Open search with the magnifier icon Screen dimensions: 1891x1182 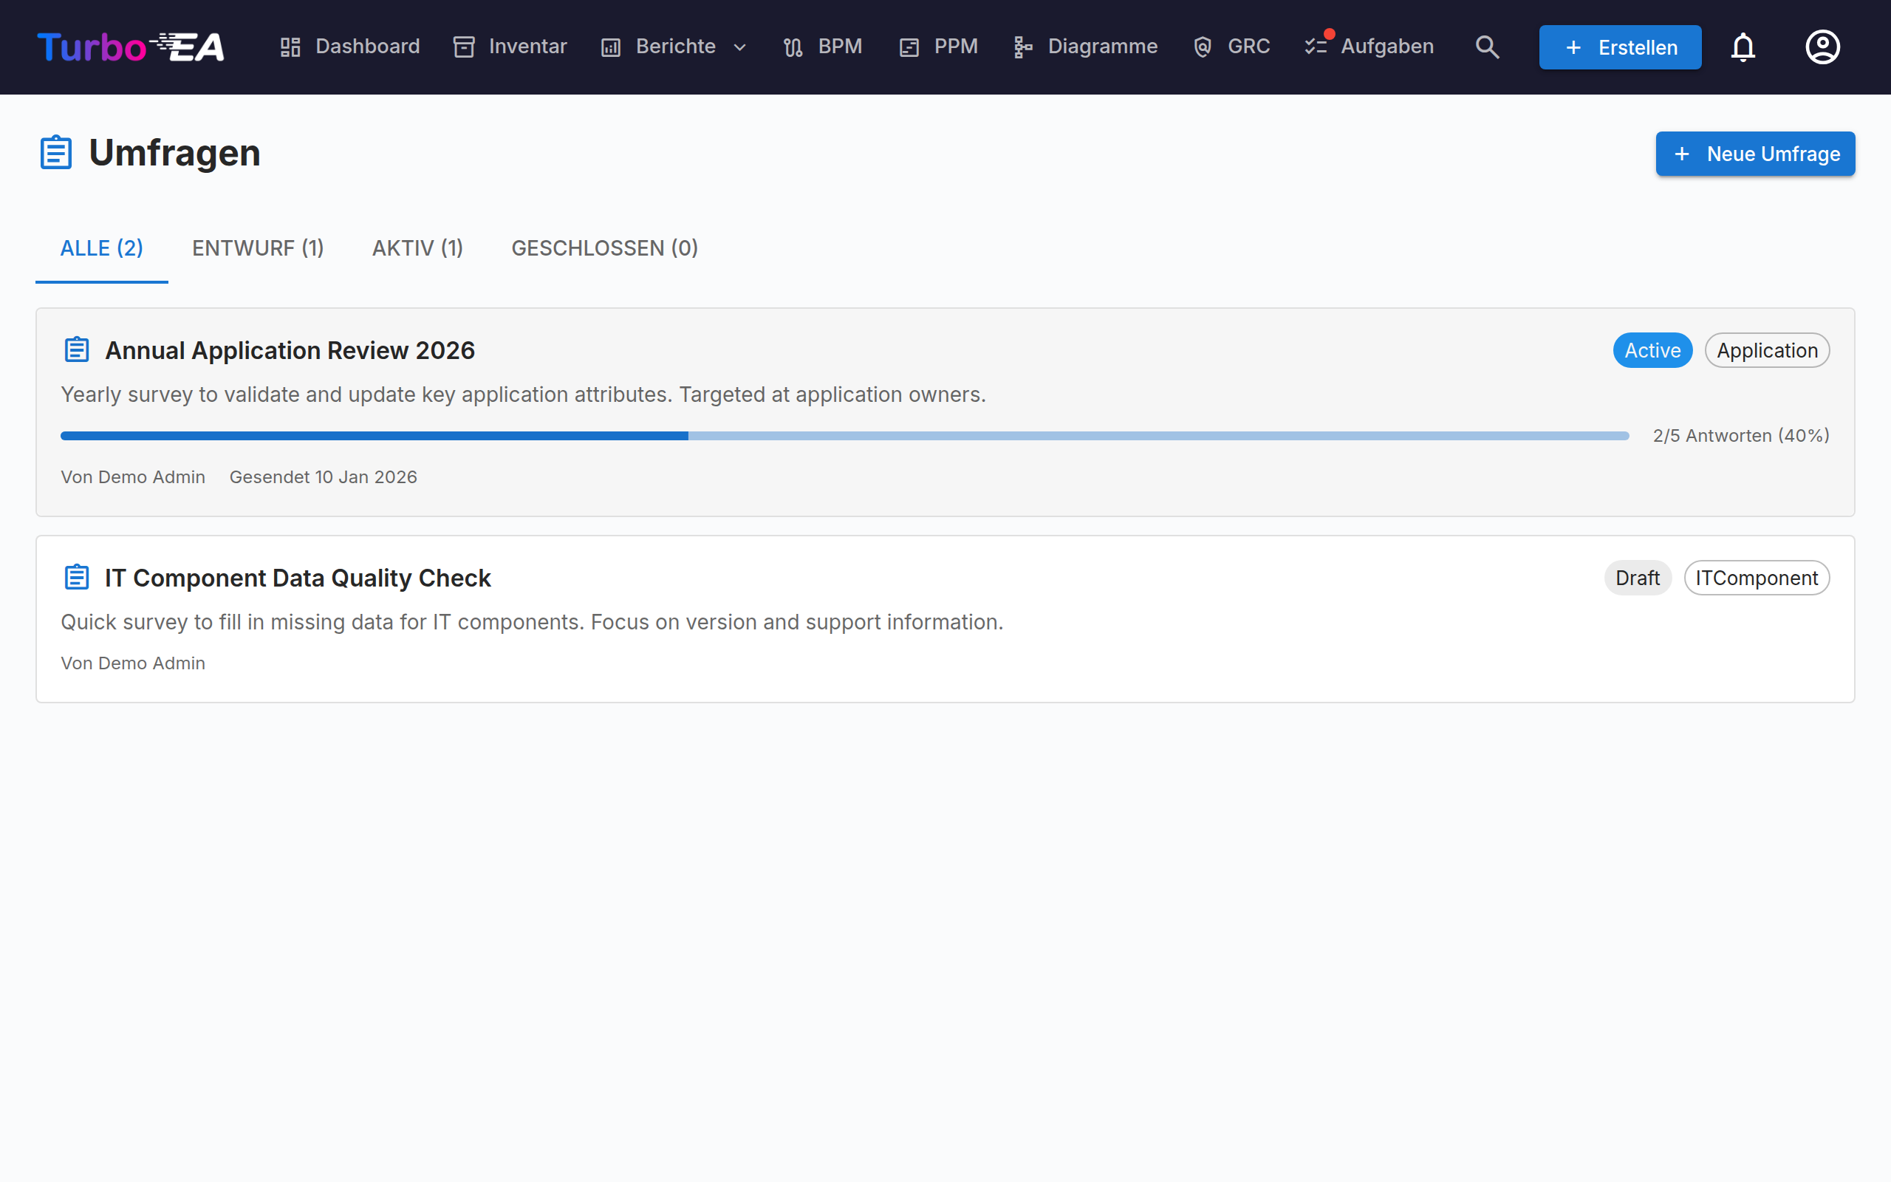click(x=1487, y=47)
